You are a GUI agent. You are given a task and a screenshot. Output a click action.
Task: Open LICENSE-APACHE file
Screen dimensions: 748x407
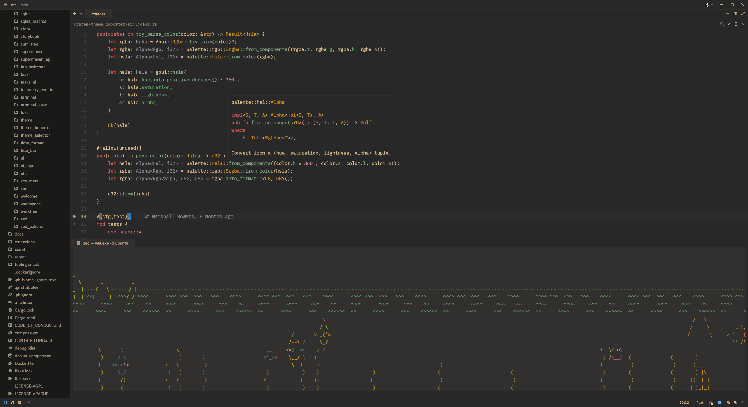pyautogui.click(x=35, y=394)
